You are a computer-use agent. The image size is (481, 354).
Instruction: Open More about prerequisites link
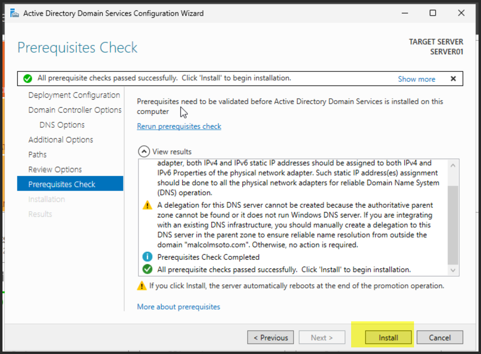[178, 307]
